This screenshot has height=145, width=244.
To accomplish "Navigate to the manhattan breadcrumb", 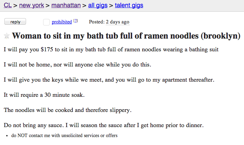I will 66,5.
